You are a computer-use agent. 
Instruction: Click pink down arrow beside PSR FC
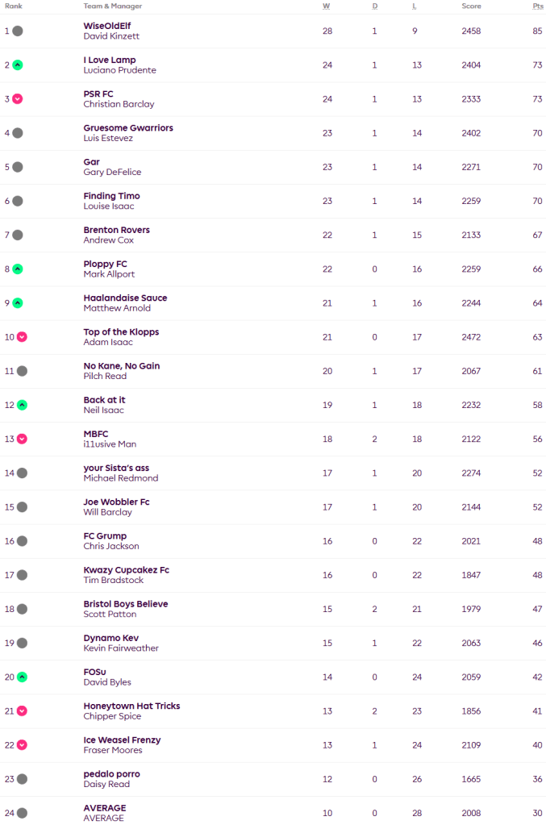tap(18, 99)
